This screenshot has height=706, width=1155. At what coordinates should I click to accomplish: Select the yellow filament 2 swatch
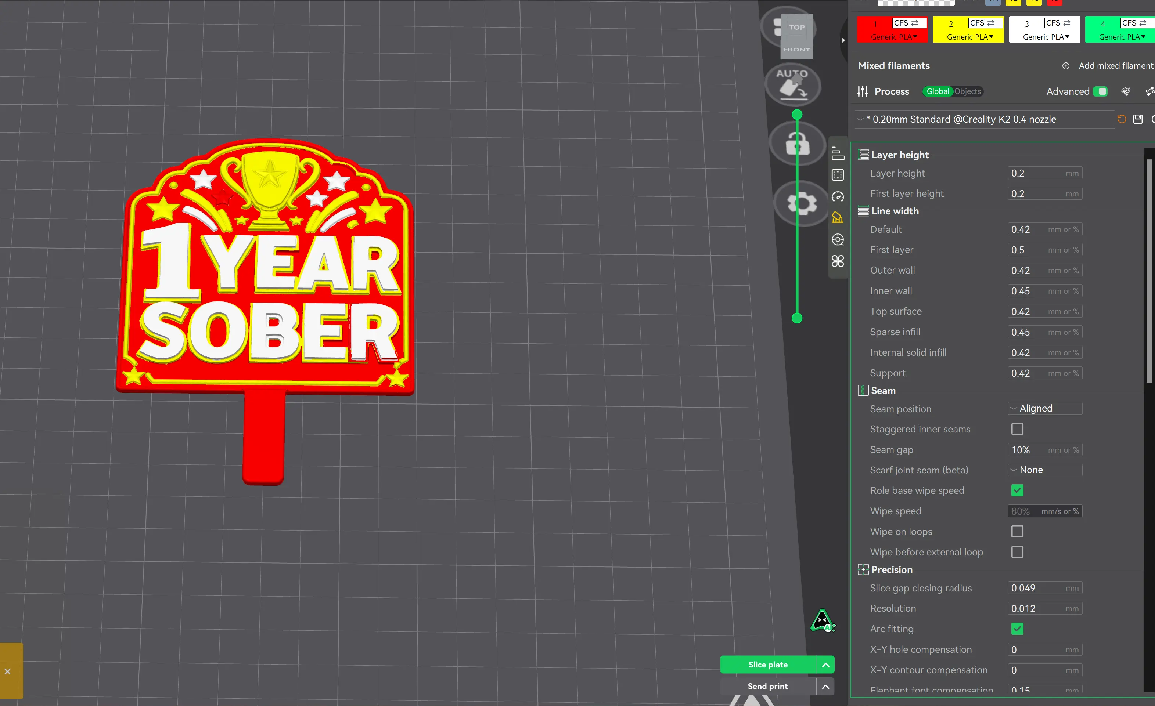tap(968, 29)
